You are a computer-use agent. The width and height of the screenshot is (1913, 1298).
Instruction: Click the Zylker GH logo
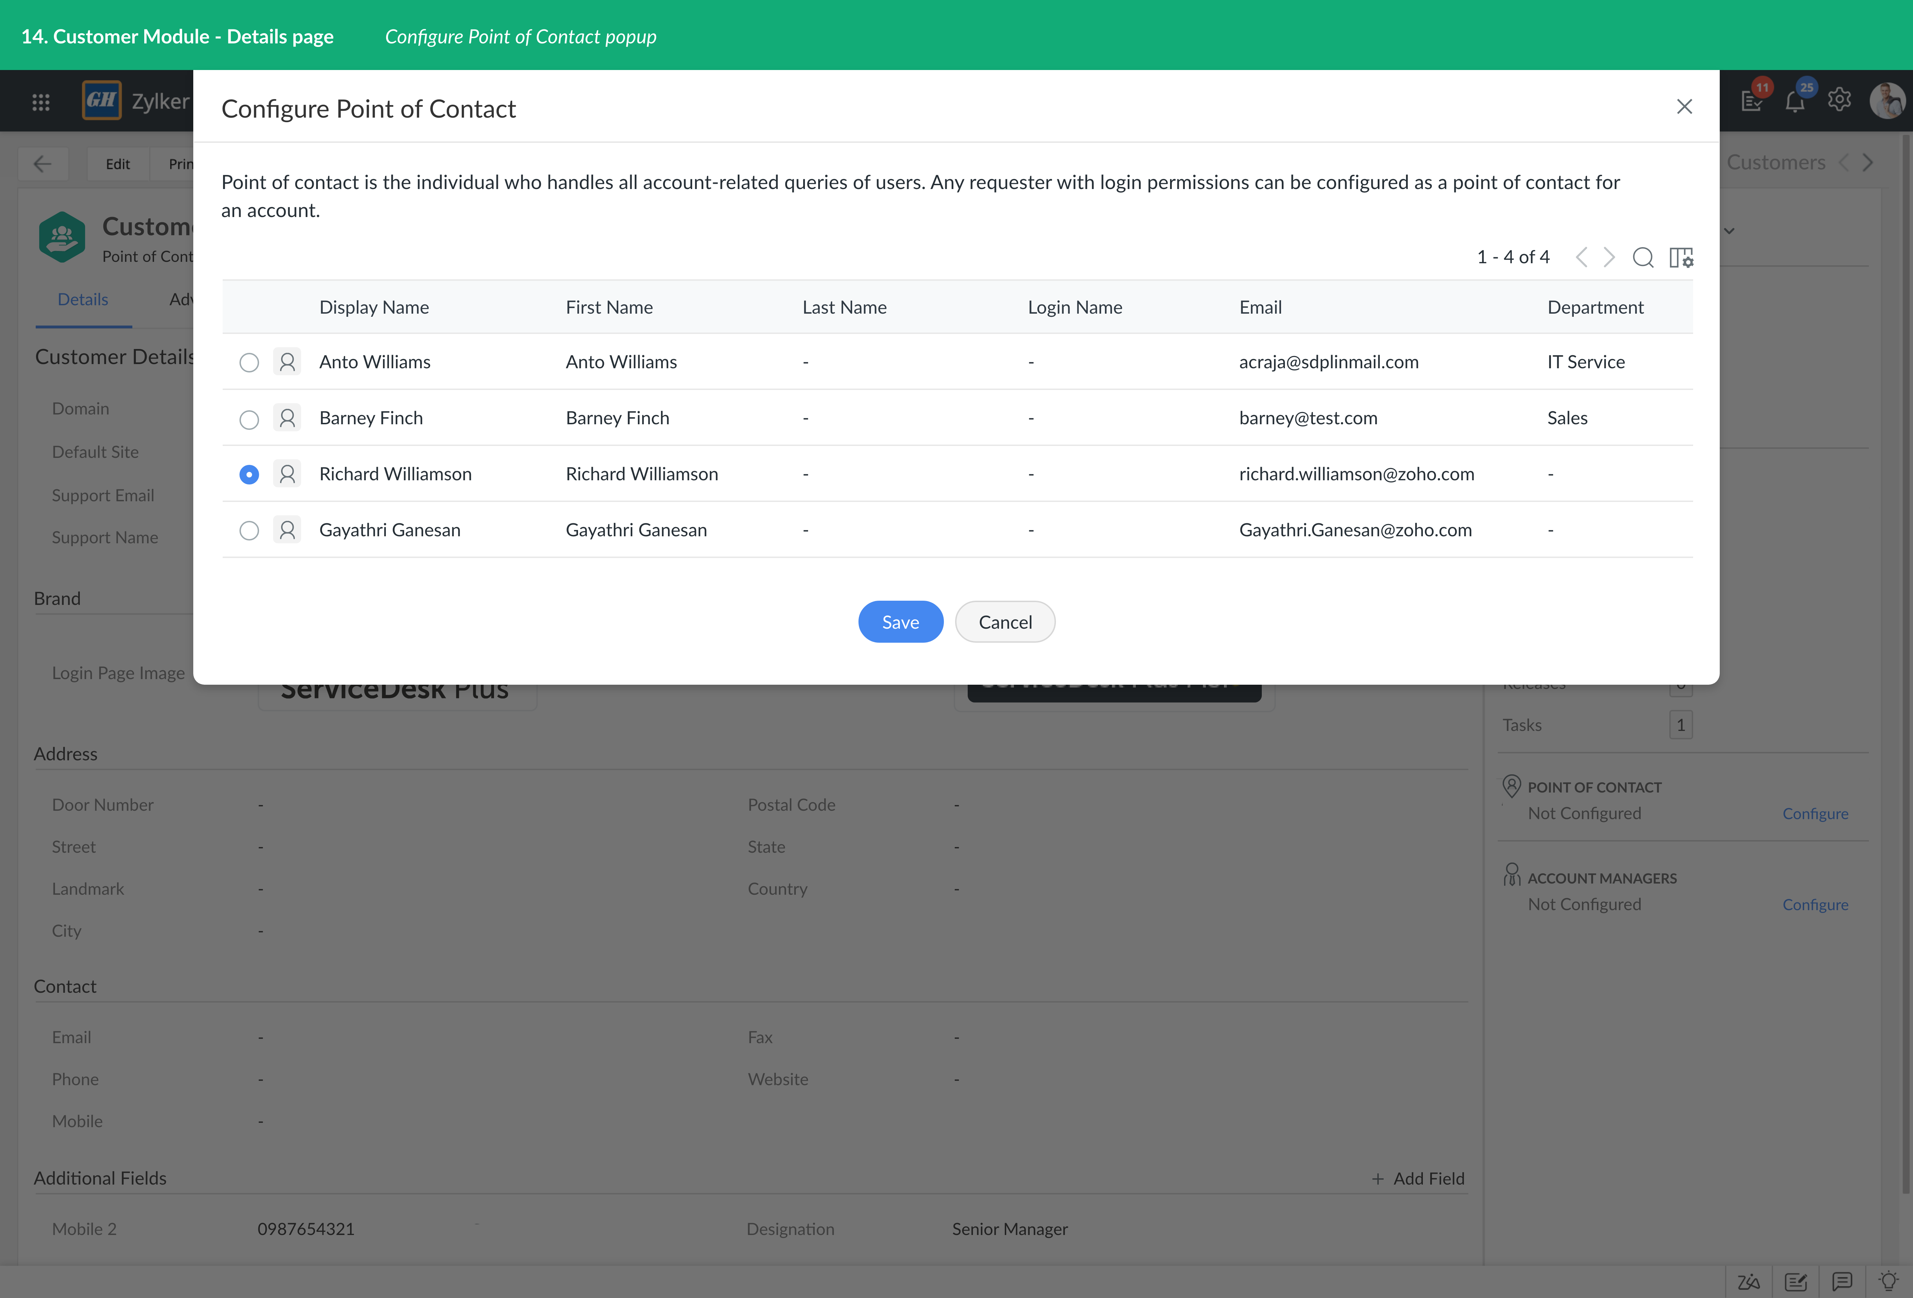tap(102, 100)
